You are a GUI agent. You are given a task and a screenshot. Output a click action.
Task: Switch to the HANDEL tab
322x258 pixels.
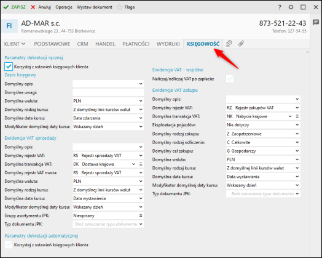[x=105, y=44]
